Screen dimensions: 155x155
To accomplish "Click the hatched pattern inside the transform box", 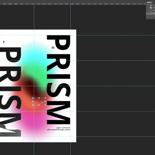I will tap(43, 102).
